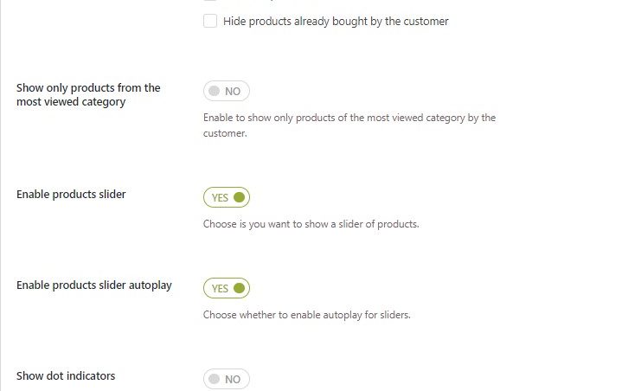Disable the products slider autoplay toggle
641x391 pixels.
[x=227, y=288]
